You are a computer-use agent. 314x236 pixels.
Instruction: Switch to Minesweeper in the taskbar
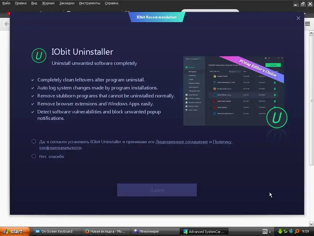pyautogui.click(x=155, y=231)
